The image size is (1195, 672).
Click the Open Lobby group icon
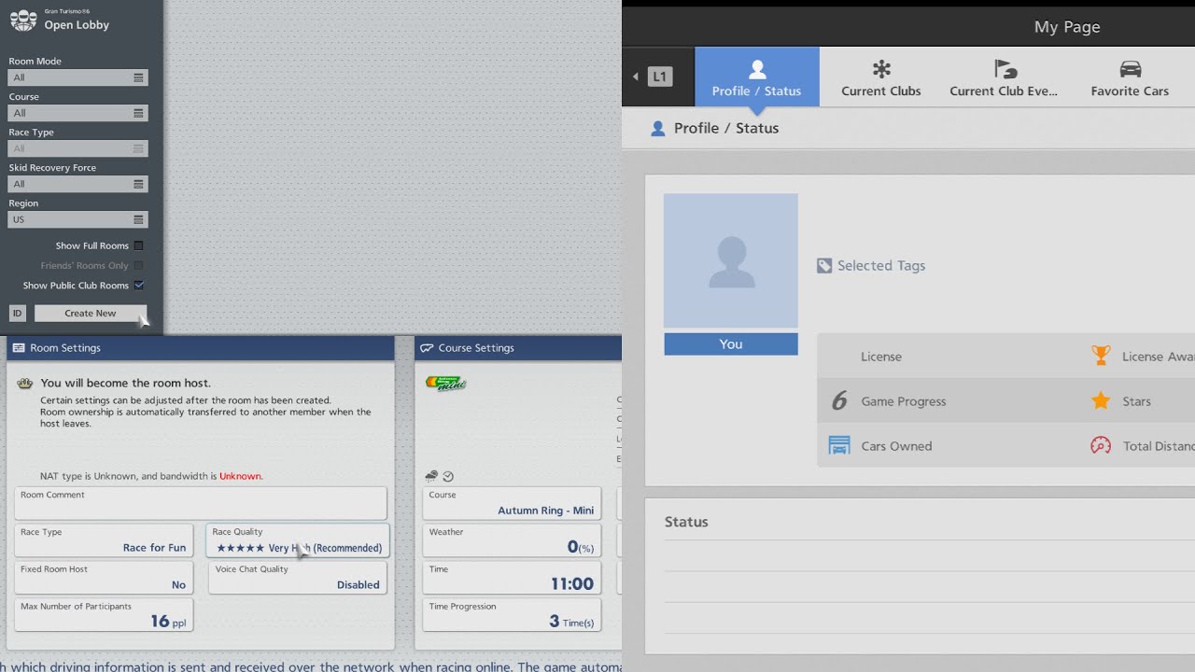23,20
